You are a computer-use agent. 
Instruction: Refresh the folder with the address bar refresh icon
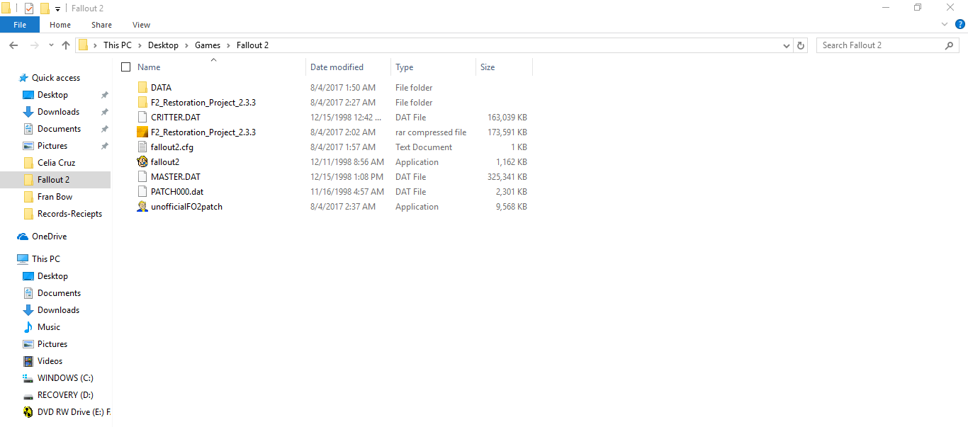pos(801,45)
